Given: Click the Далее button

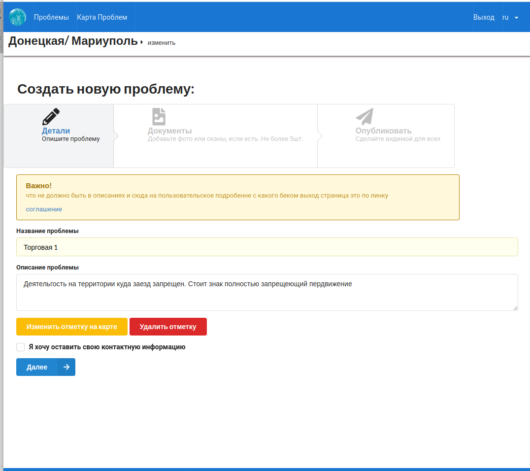Looking at the screenshot, I should [x=46, y=367].
